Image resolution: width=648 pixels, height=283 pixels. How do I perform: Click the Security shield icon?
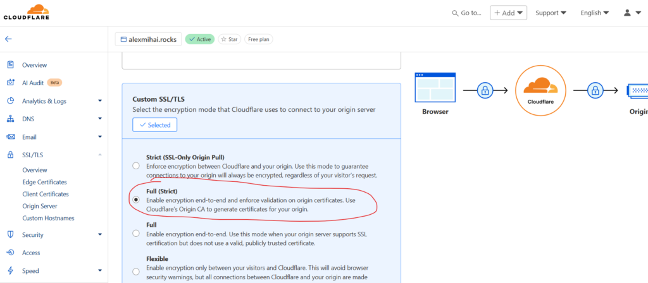tap(11, 235)
